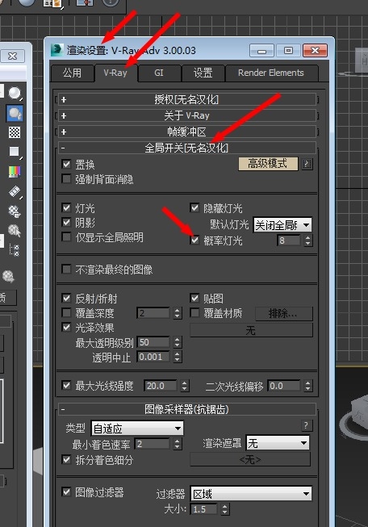Click the 二次光线偏移 spinner arrows
Screen dimensions: 368x527
pyautogui.click(x=308, y=386)
